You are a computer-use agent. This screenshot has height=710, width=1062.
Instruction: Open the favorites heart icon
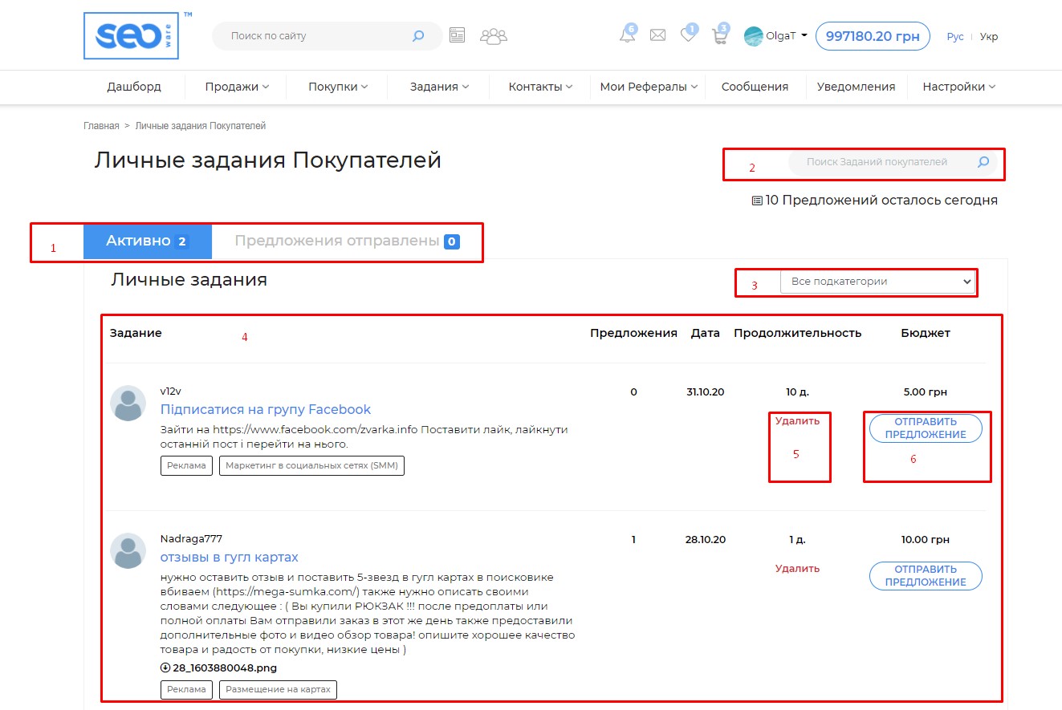[687, 35]
